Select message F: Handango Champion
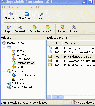95x106 pixels. (x=79, y=57)
